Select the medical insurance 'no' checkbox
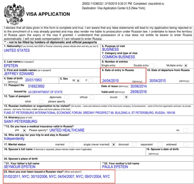The image size is (194, 184). 185,130
